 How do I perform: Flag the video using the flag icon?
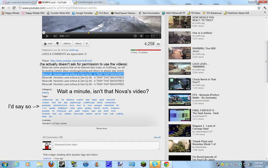87,44
